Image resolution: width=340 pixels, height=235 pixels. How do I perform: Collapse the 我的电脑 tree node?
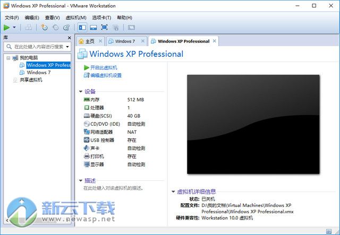click(x=8, y=58)
